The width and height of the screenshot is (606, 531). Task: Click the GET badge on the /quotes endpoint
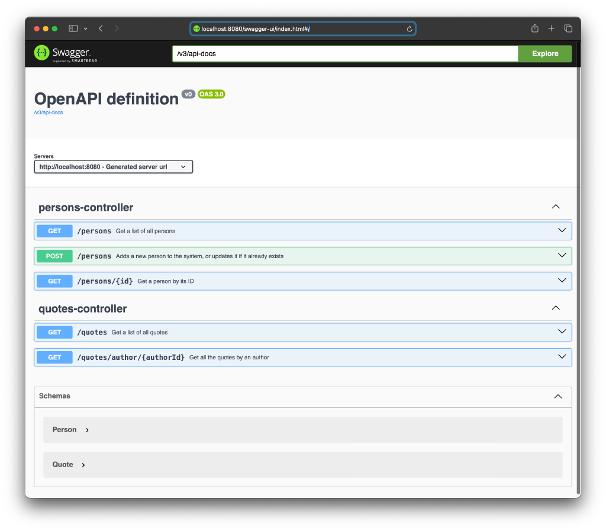[54, 332]
